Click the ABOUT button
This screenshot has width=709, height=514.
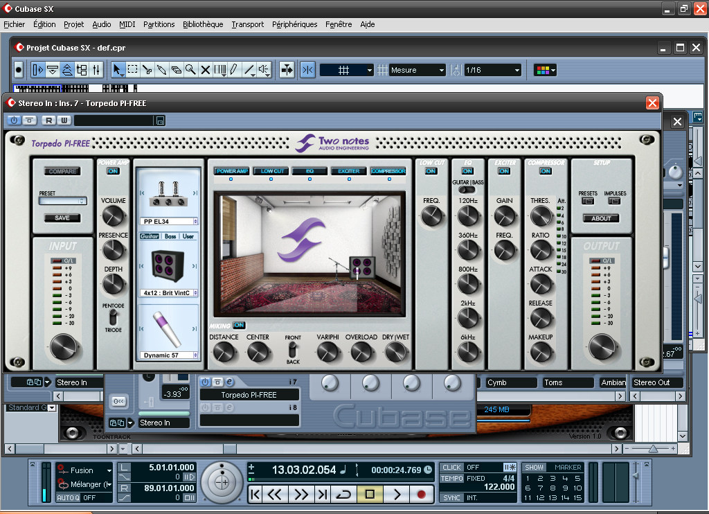coord(601,218)
